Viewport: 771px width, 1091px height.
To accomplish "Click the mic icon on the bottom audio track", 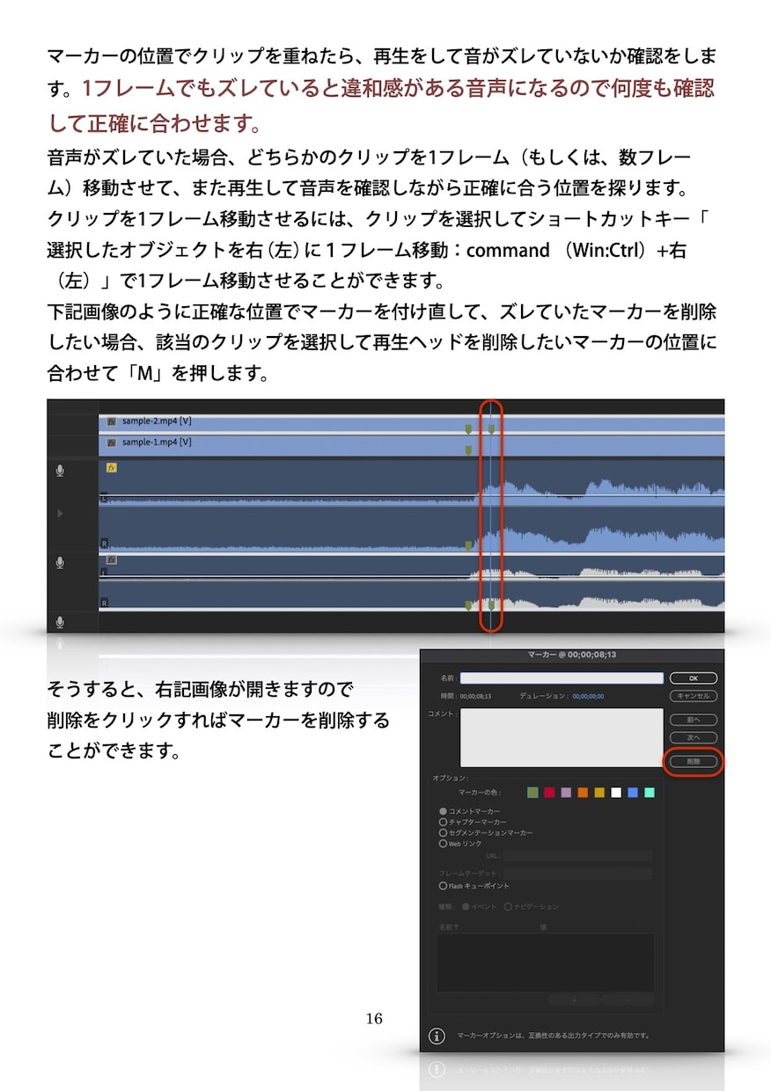I will tap(60, 622).
